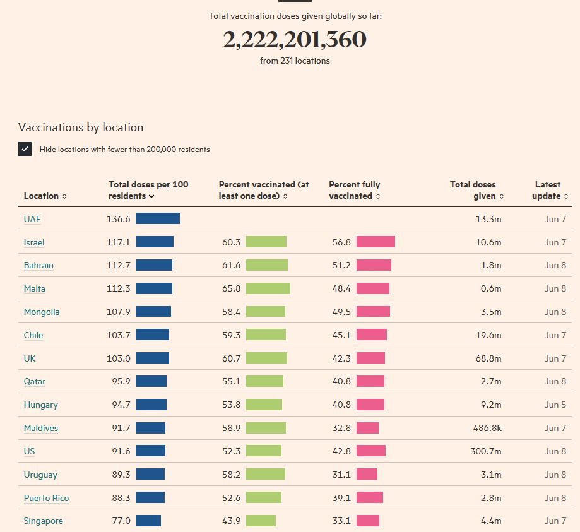This screenshot has height=532, width=580.
Task: Open the Maldives location link
Action: [x=41, y=429]
